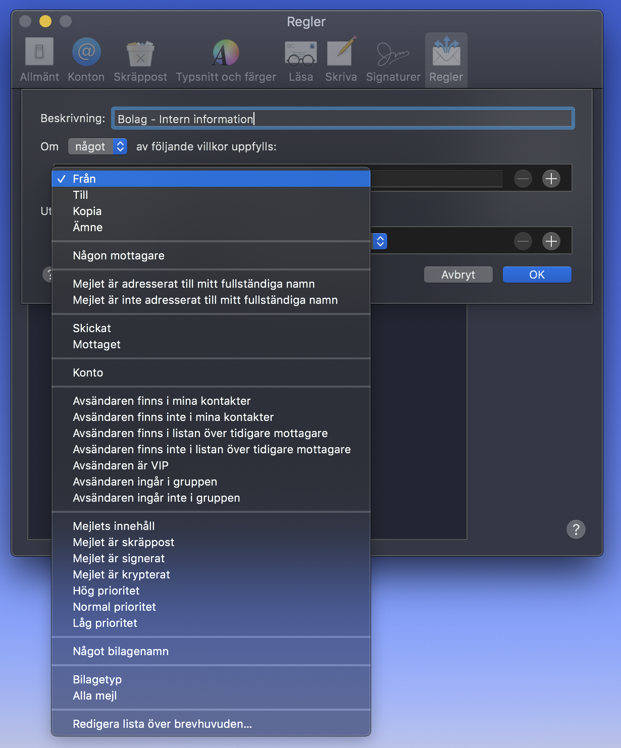Pick 'Någon mottagare' in the list
The image size is (621, 748).
pos(119,256)
